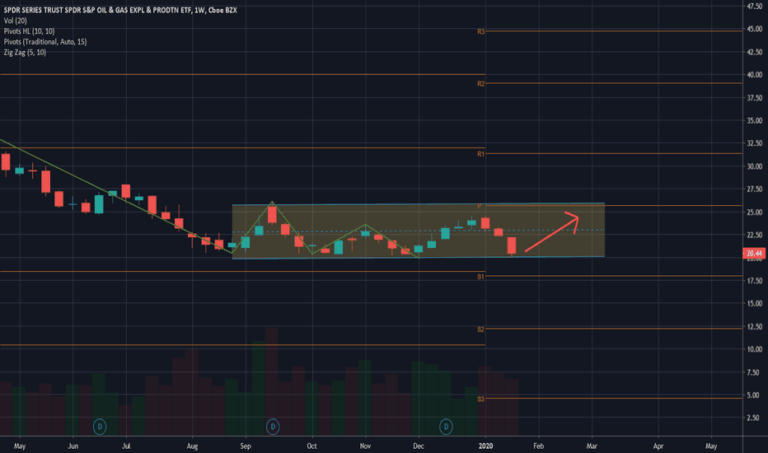The image size is (768, 453).
Task: Click the 40.00 price axis label
Action: pyautogui.click(x=754, y=74)
